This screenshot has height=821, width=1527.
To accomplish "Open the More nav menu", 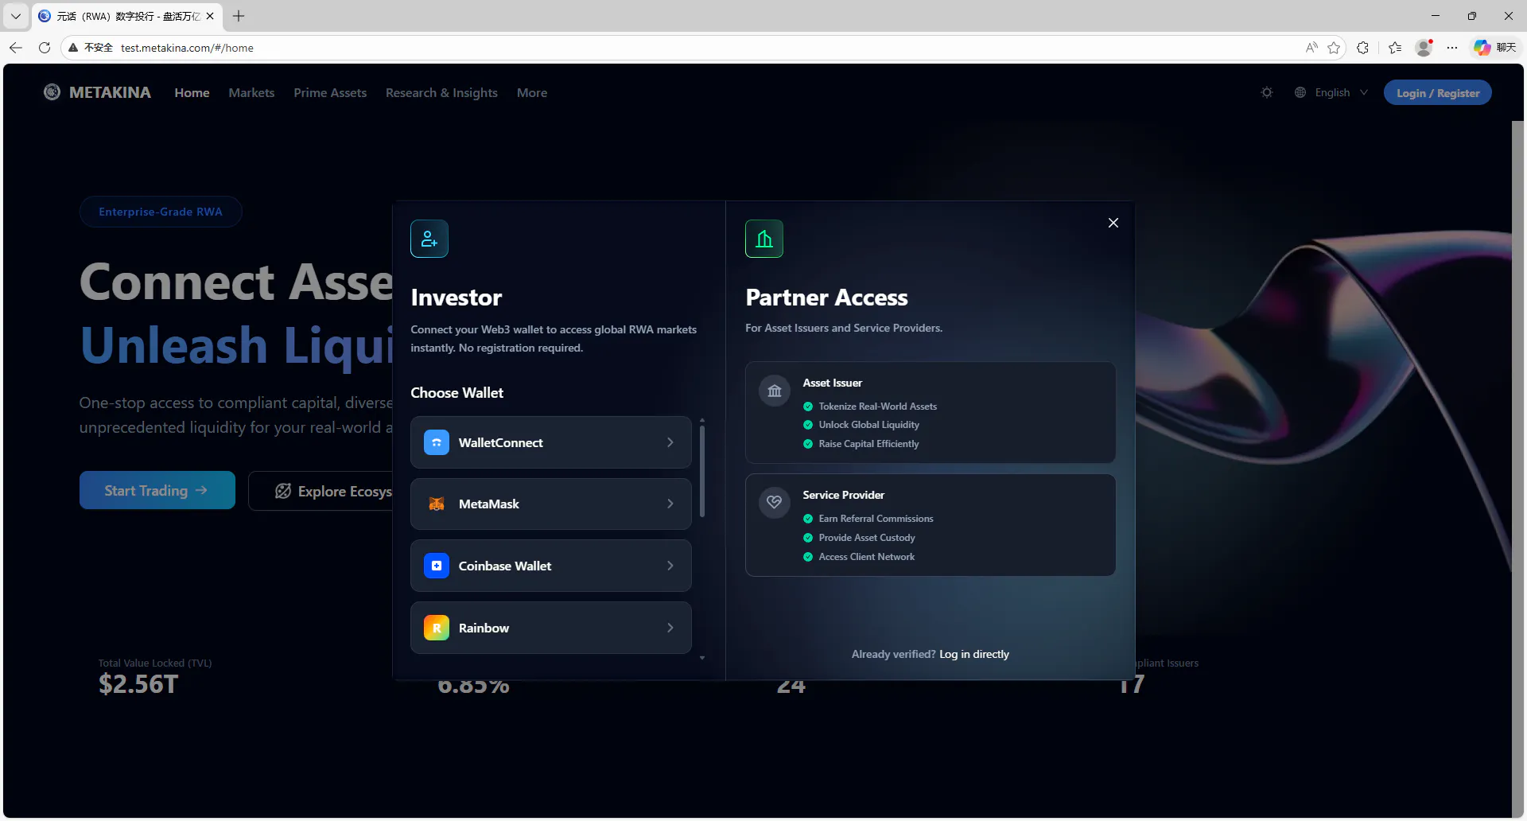I will coord(532,92).
